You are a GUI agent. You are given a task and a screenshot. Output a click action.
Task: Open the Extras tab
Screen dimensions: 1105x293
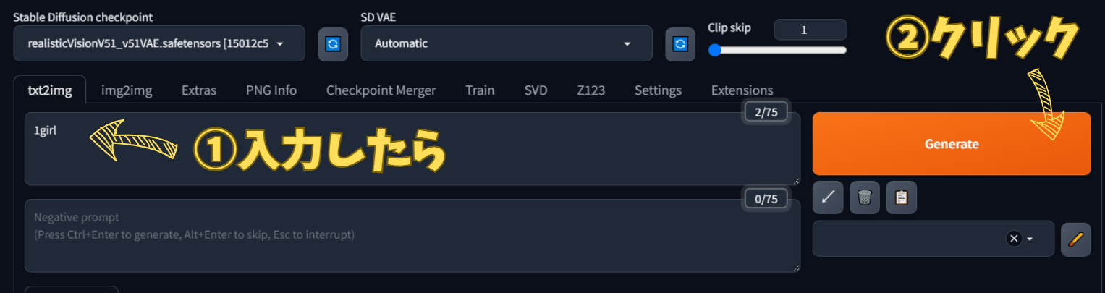click(x=199, y=90)
